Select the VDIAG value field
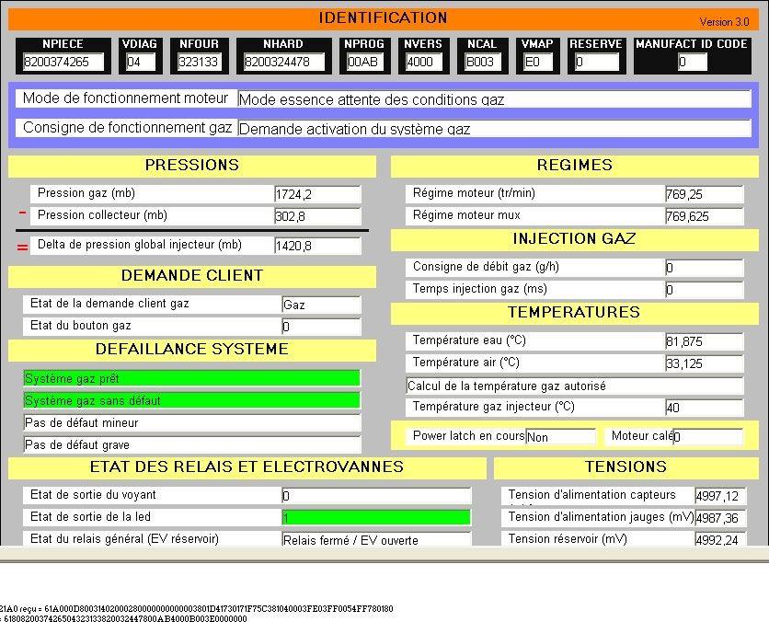 [x=141, y=63]
